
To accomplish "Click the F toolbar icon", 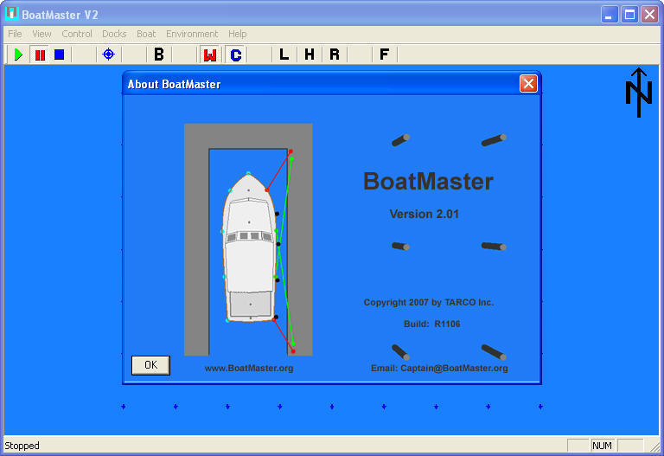I will point(384,55).
